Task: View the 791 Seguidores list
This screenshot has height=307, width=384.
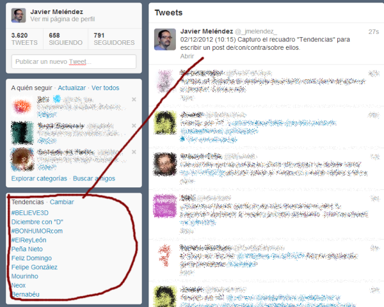Action: [x=114, y=39]
